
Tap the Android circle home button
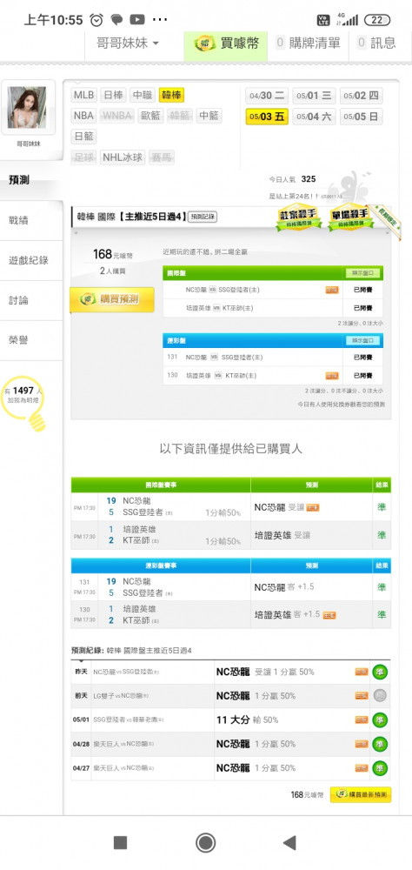206,843
